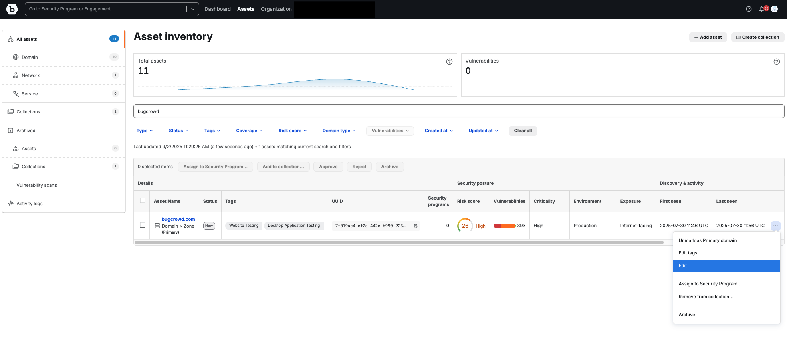
Task: Click the Archived section icon
Action: 11,131
